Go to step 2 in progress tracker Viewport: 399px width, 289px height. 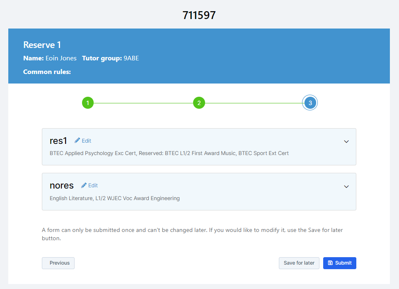click(x=199, y=103)
